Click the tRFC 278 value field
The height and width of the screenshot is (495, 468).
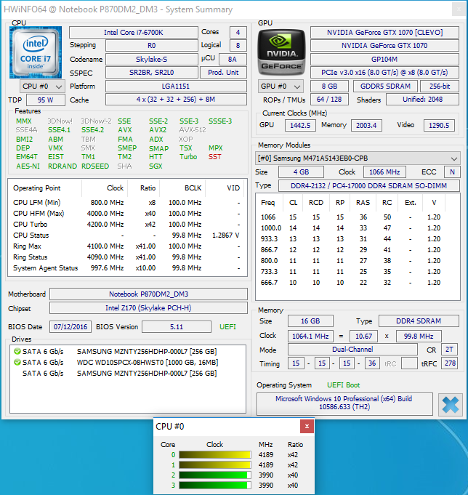(450, 363)
